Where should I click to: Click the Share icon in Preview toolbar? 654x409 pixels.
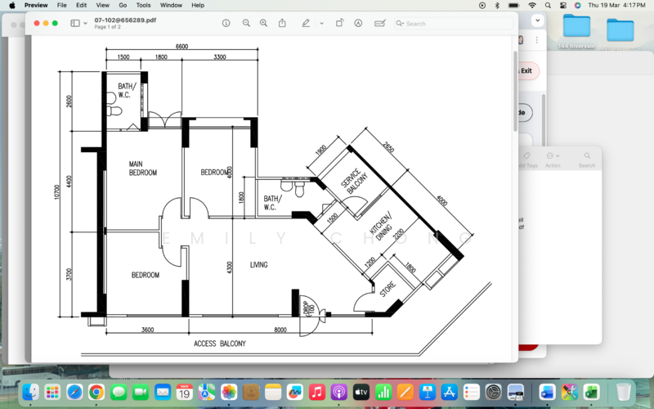(282, 23)
